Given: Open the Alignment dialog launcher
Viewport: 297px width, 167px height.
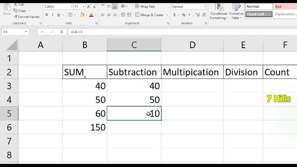Looking at the screenshot, I should point(168,23).
